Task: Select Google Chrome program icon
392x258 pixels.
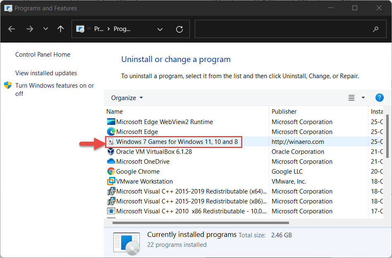Action: pos(111,171)
